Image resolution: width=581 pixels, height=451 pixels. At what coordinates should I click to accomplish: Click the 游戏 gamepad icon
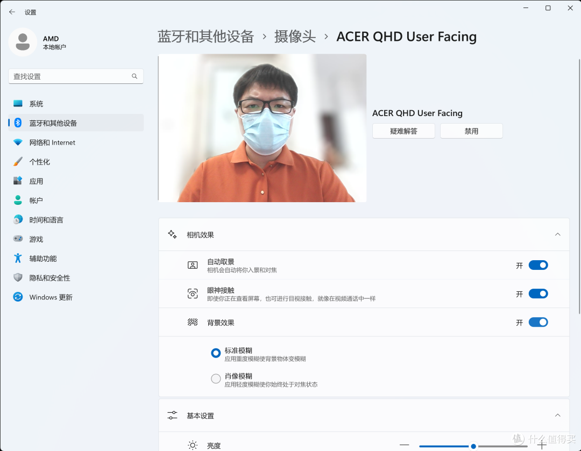(18, 239)
